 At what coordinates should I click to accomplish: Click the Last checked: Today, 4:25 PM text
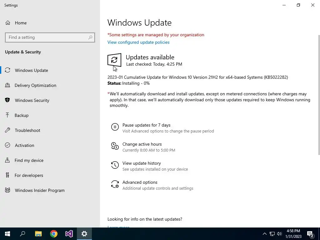154,64
